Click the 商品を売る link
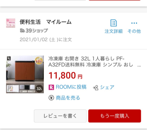Screen dimensions: 147x130 tap(68, 98)
